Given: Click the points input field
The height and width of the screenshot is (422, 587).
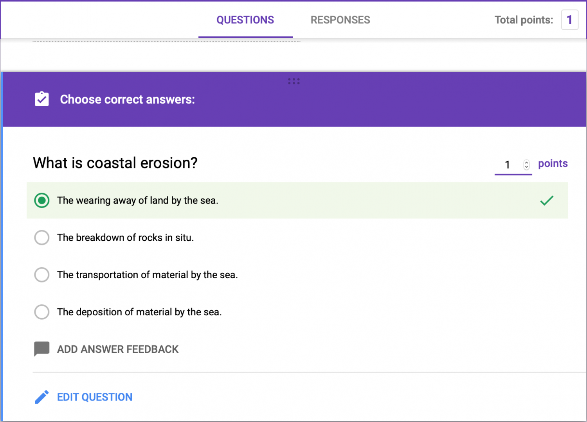Looking at the screenshot, I should [x=508, y=165].
